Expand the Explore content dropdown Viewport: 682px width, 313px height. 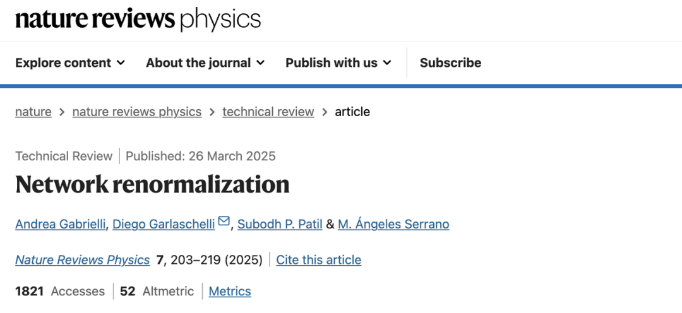(70, 62)
